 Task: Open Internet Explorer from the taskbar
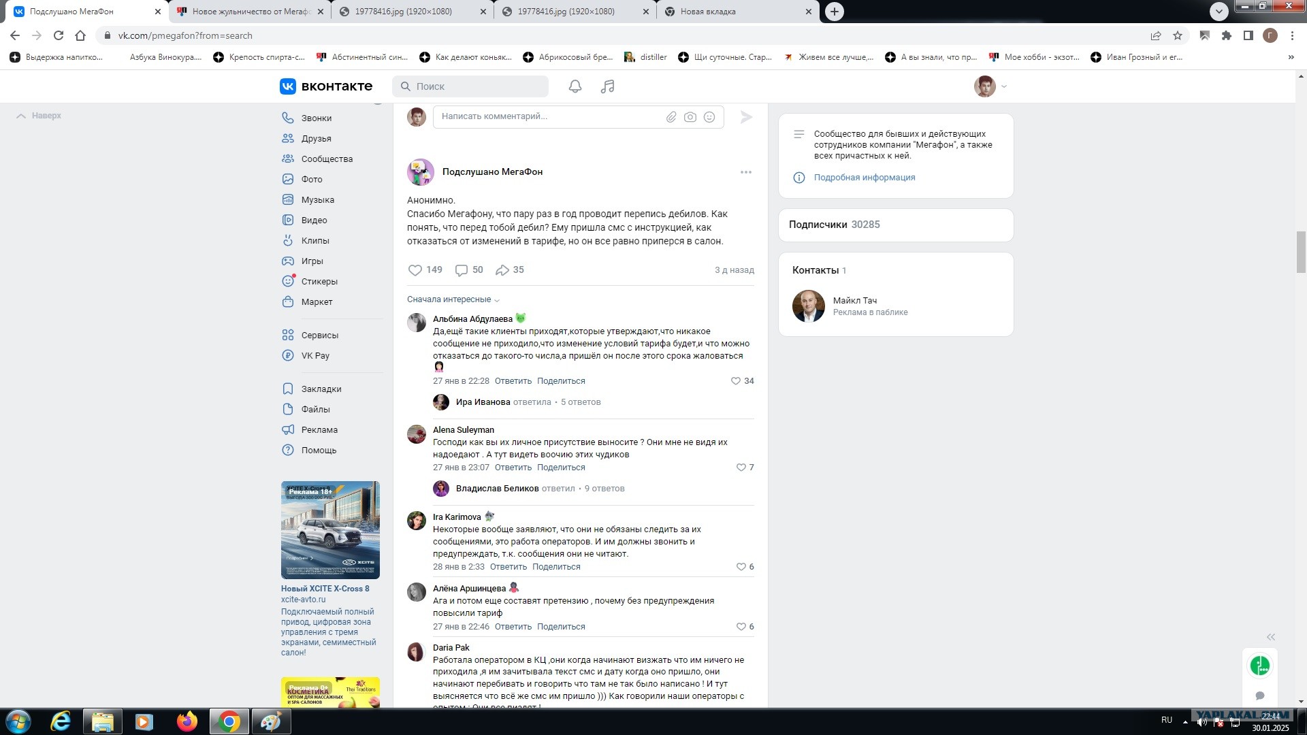(x=61, y=721)
